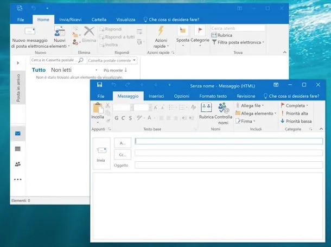The width and height of the screenshot is (331, 247).
Task: Click the Elimina X icon in main window
Action: pyautogui.click(x=89, y=31)
